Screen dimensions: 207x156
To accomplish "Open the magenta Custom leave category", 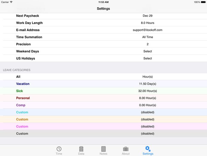I will click(103, 126).
